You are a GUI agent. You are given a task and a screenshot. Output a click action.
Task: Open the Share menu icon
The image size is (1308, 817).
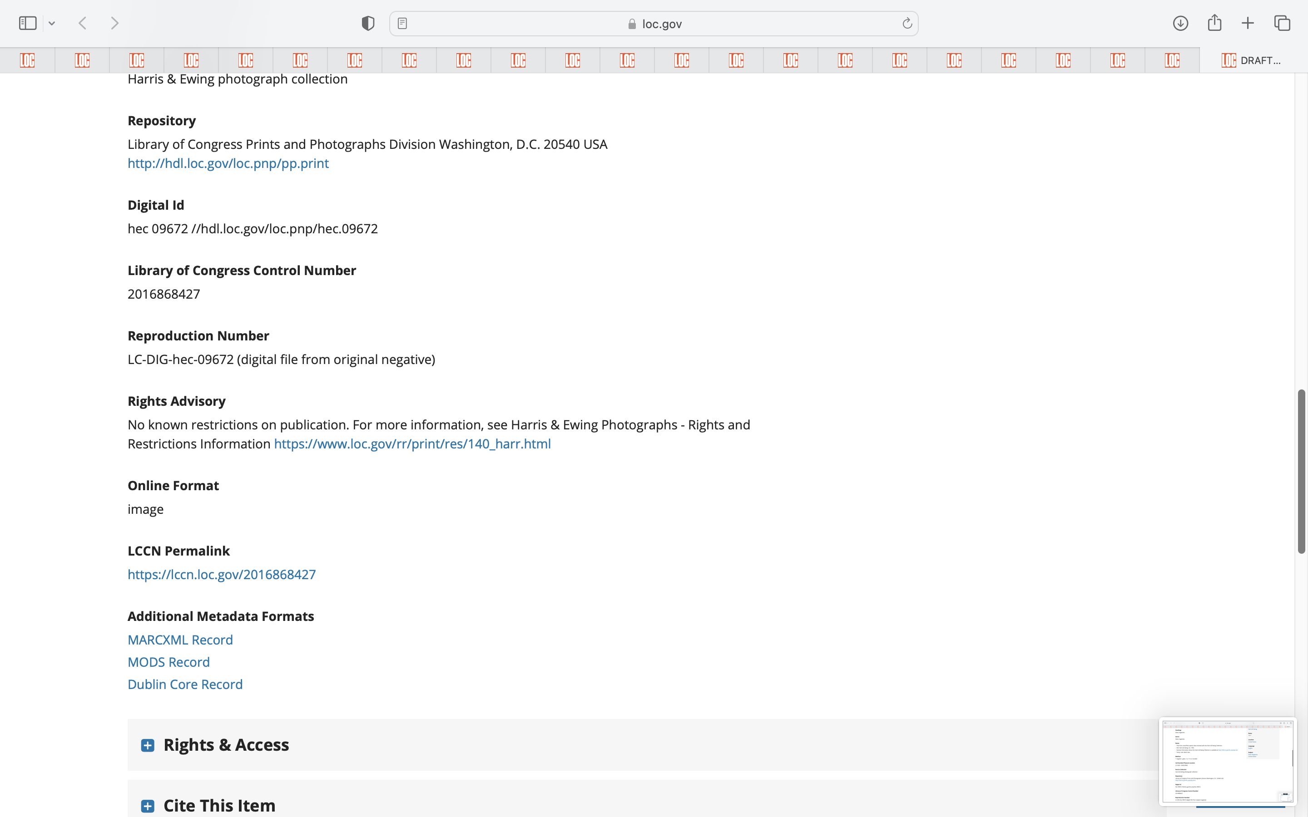pyautogui.click(x=1214, y=23)
